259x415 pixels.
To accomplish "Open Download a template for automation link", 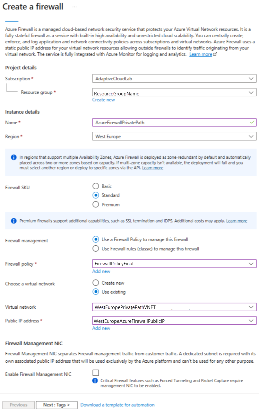I will coord(117,405).
